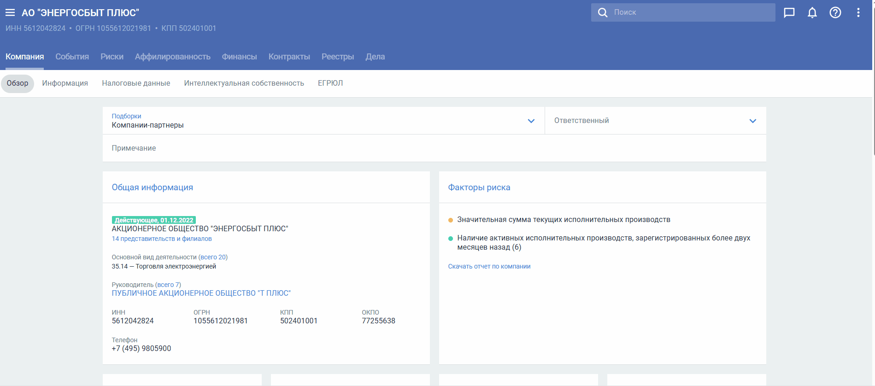Open the Общая информация section heading

click(x=152, y=187)
